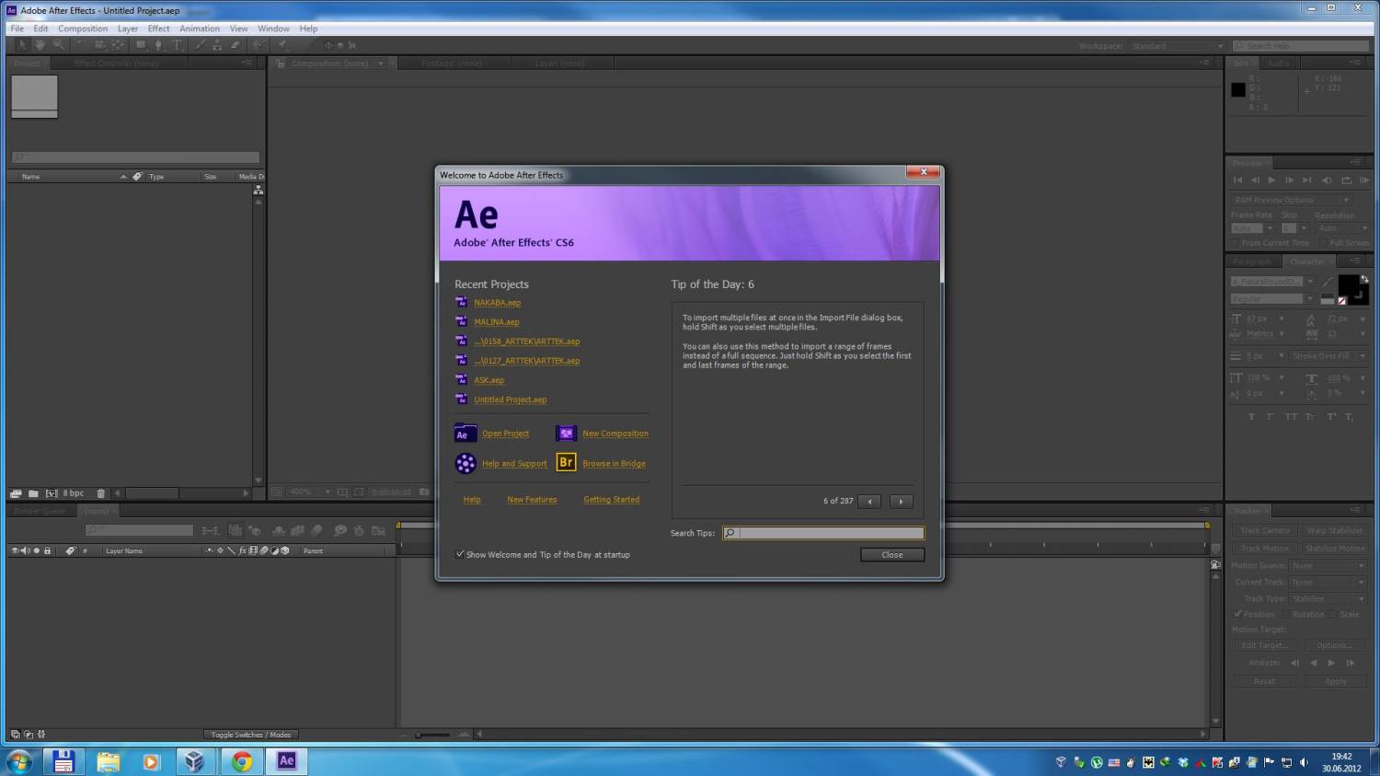
Task: Toggle Position checkbox in Tracker panel
Action: pyautogui.click(x=1237, y=614)
